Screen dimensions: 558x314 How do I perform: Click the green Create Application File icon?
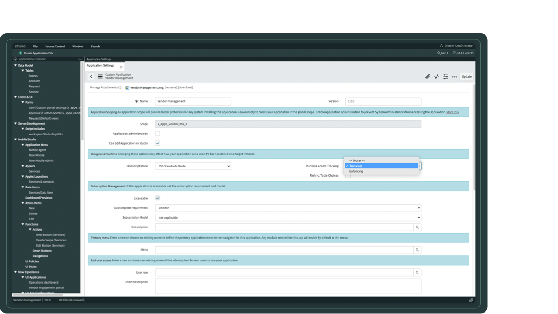tap(20, 53)
